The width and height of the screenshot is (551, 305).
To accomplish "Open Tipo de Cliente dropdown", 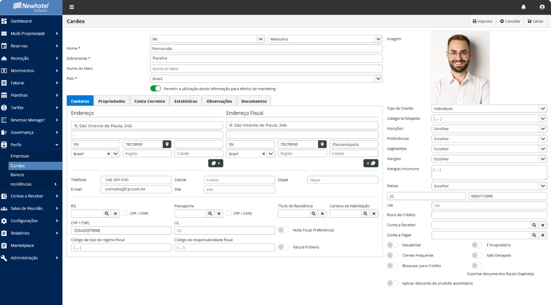I will tap(489, 109).
